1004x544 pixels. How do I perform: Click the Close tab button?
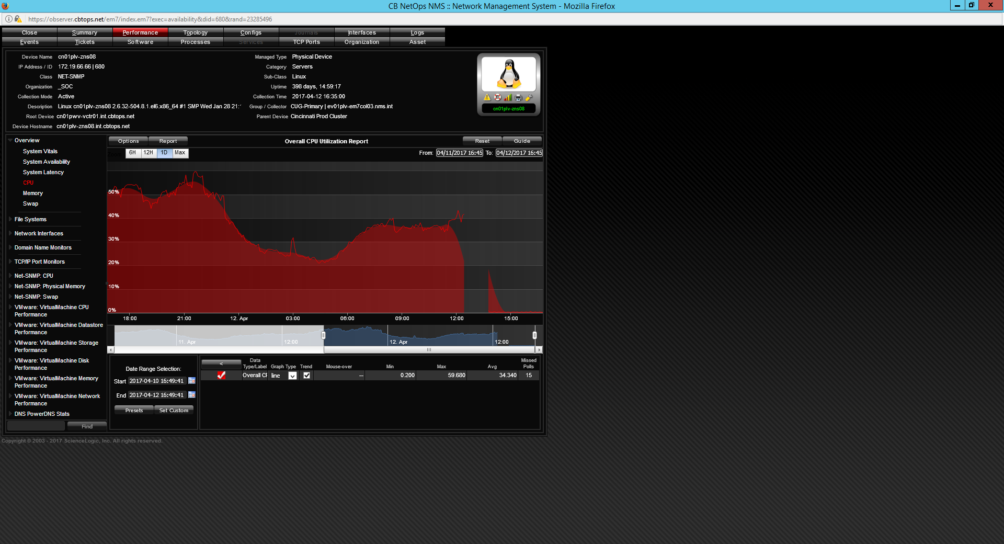click(x=29, y=32)
